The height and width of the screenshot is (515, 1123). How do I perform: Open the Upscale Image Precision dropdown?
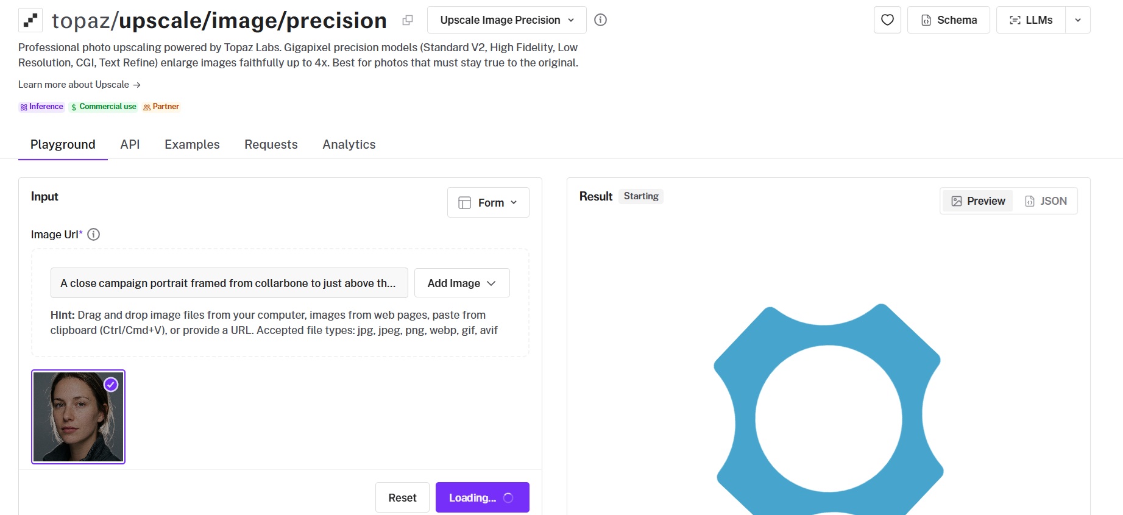pos(506,20)
